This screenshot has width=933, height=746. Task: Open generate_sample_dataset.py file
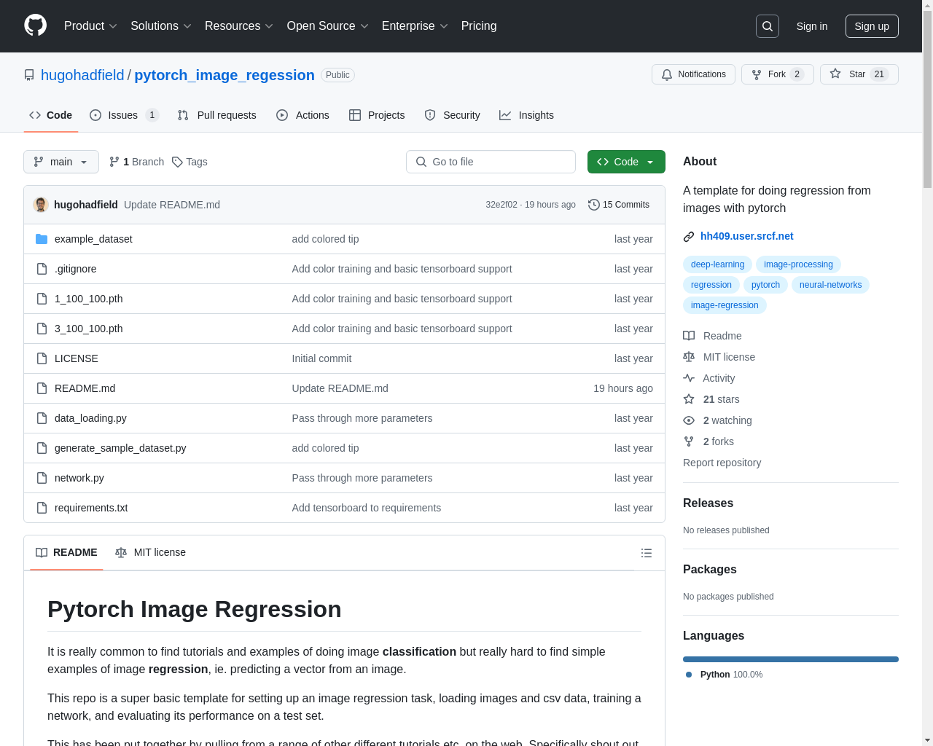[120, 448]
